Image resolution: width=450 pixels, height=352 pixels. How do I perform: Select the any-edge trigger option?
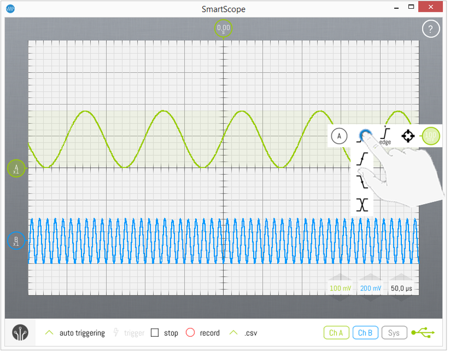[x=364, y=205]
